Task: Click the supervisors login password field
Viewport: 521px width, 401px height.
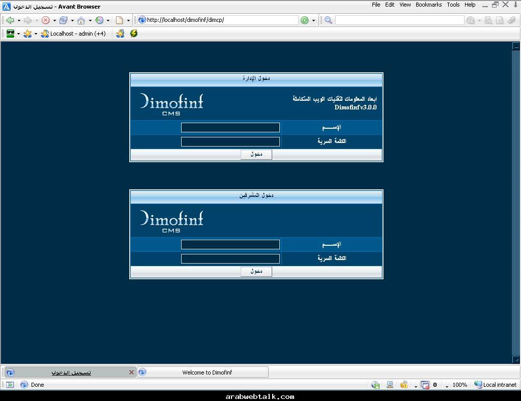Action: 230,259
